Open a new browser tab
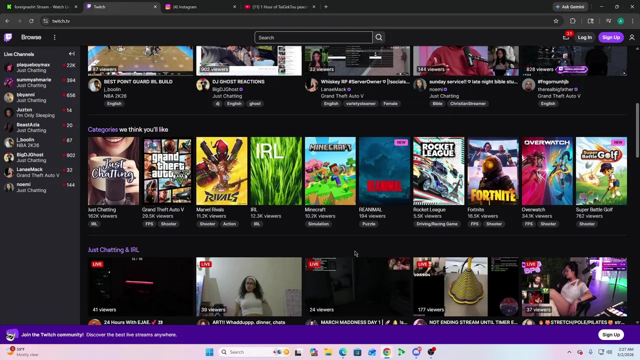Screen dimensions: 640x360 point(326,7)
